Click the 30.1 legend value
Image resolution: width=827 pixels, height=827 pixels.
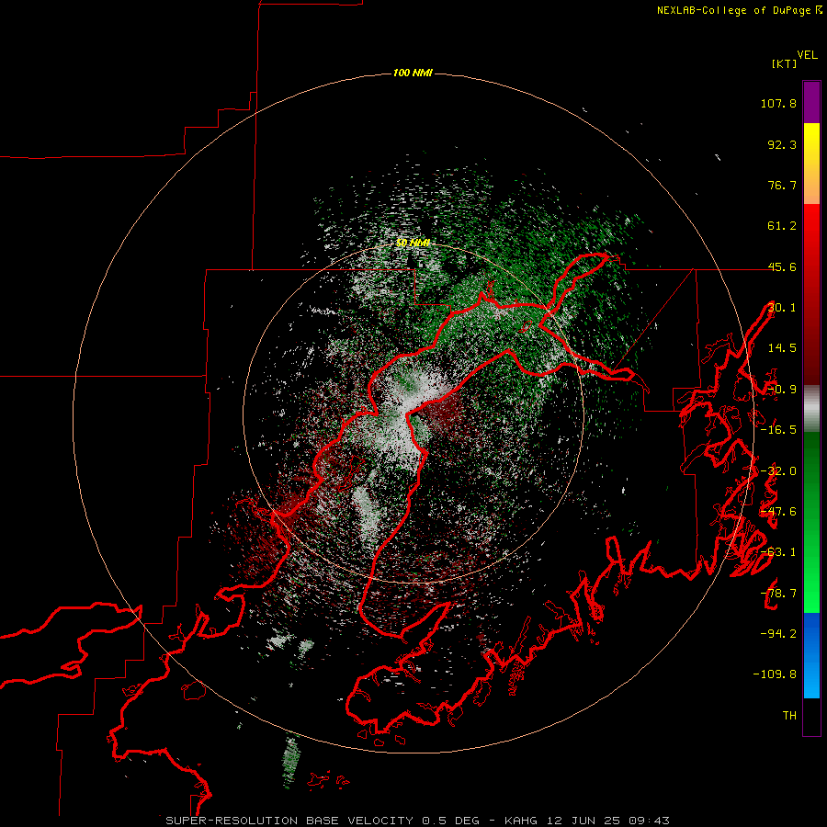click(x=782, y=308)
